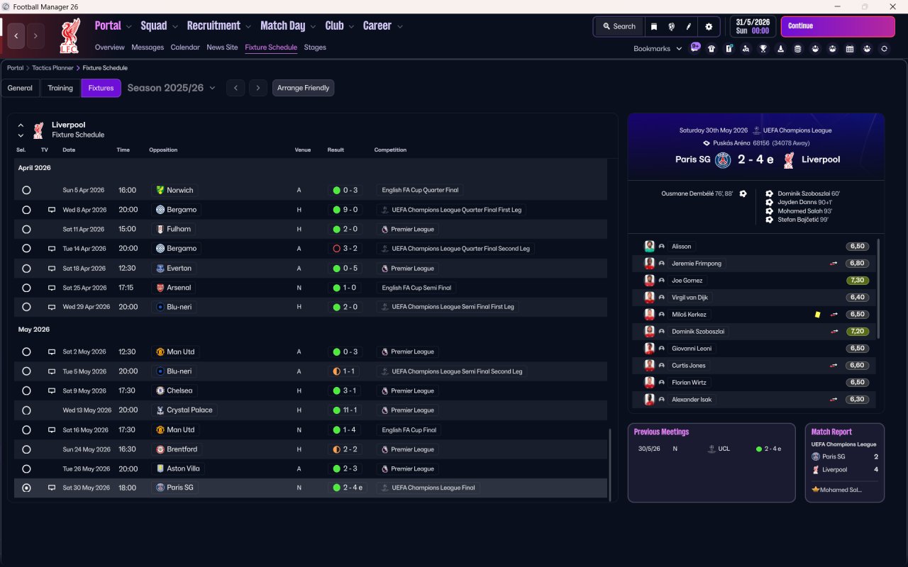Select the radio button for the Arsenal fixture
Viewport: 908px width, 567px height.
coord(26,288)
